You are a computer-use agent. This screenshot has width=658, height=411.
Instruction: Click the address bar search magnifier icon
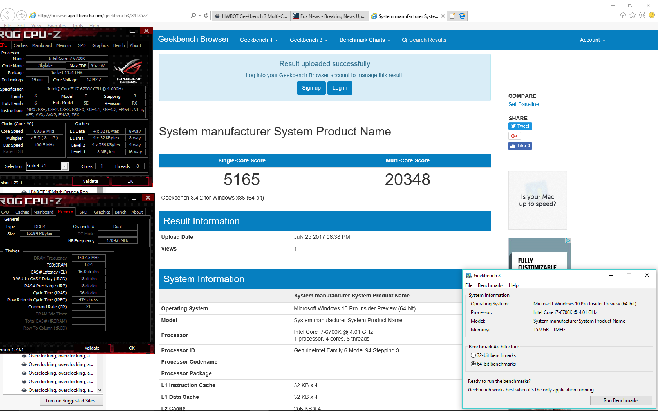[193, 15]
